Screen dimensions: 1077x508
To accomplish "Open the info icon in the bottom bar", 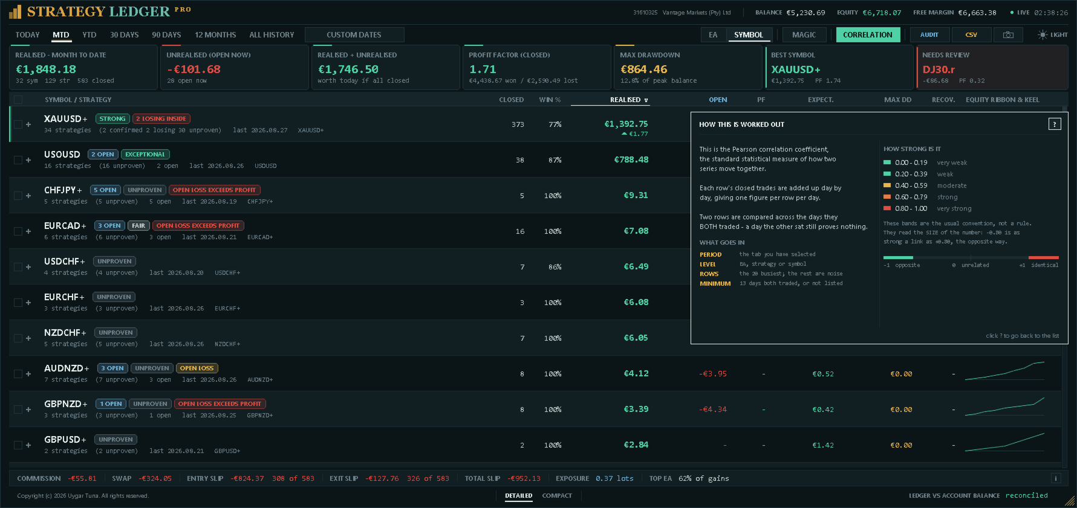I will pos(1056,478).
